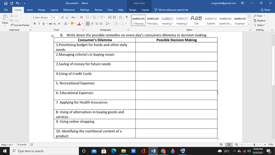Justify the paragraph text

point(101,23)
